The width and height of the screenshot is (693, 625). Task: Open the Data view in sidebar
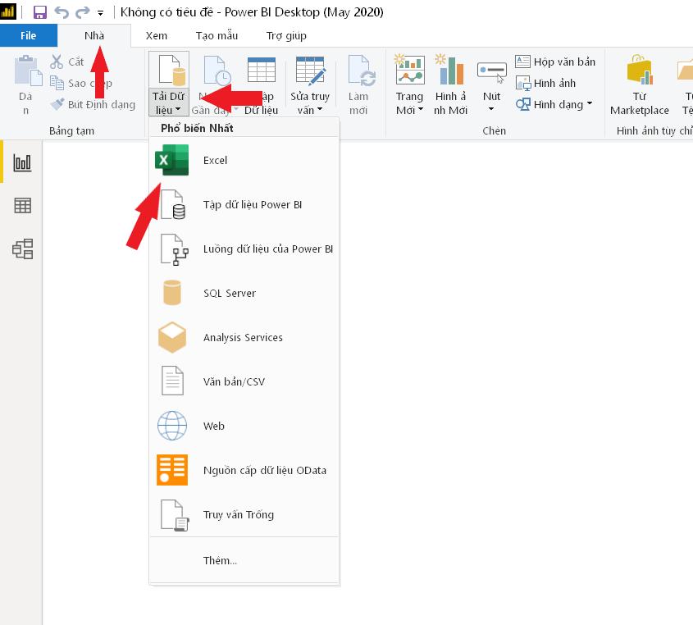pos(22,206)
